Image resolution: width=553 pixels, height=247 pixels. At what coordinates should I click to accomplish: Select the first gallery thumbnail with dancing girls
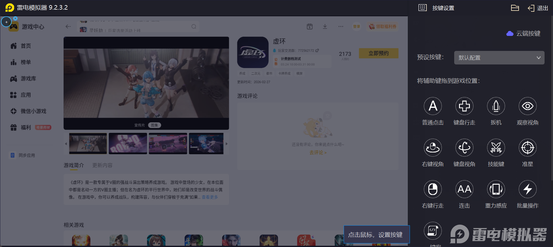click(88, 144)
